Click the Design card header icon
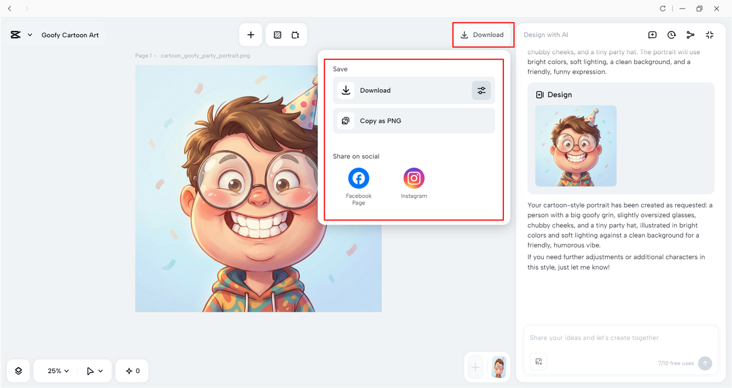 click(540, 95)
